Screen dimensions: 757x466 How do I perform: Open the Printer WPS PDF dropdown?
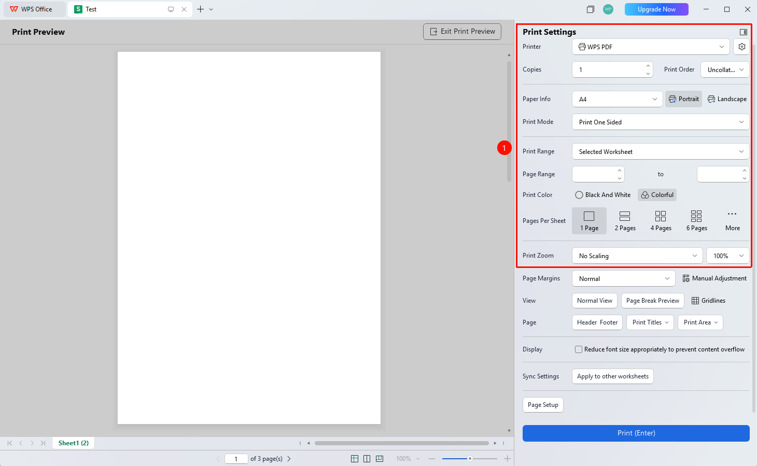coord(651,47)
